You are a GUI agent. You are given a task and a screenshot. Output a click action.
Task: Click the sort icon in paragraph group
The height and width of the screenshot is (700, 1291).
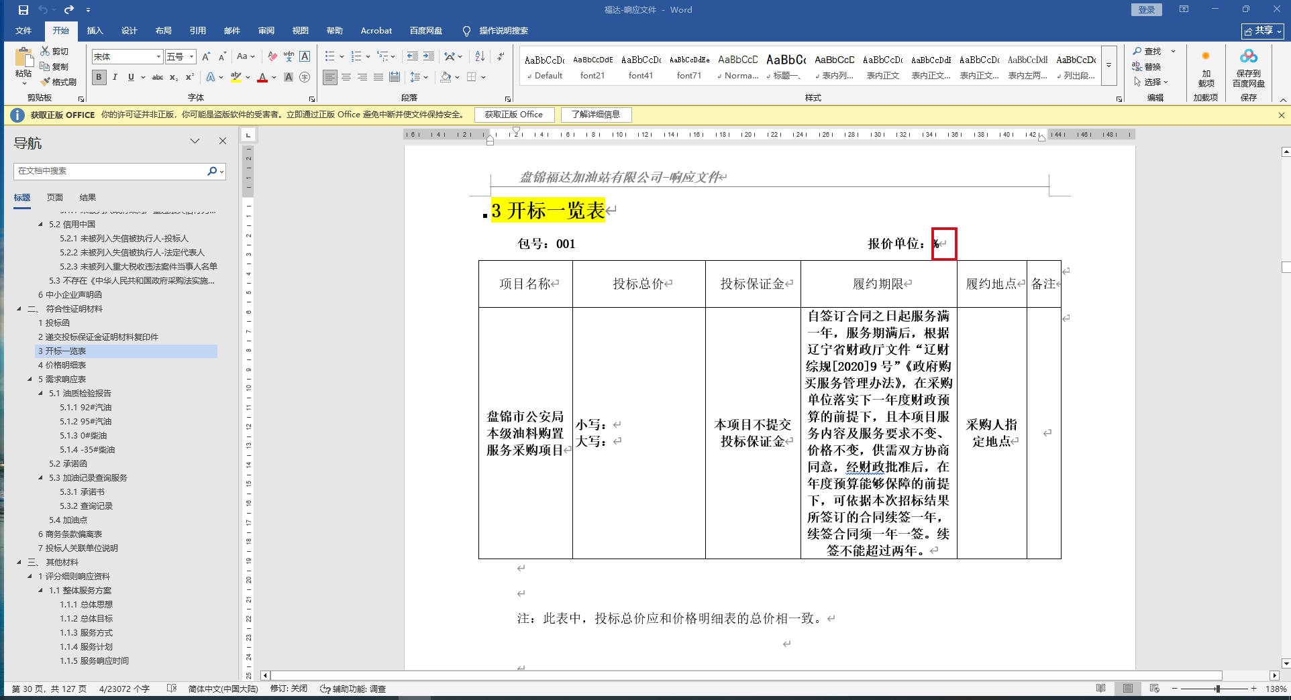480,56
